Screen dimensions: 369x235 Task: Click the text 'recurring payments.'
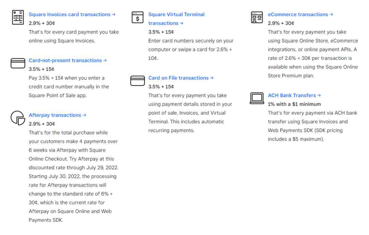[171, 130]
